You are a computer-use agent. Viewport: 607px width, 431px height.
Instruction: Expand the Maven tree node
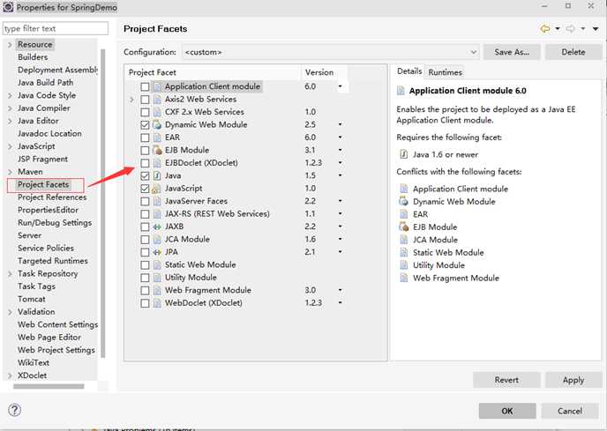(10, 172)
